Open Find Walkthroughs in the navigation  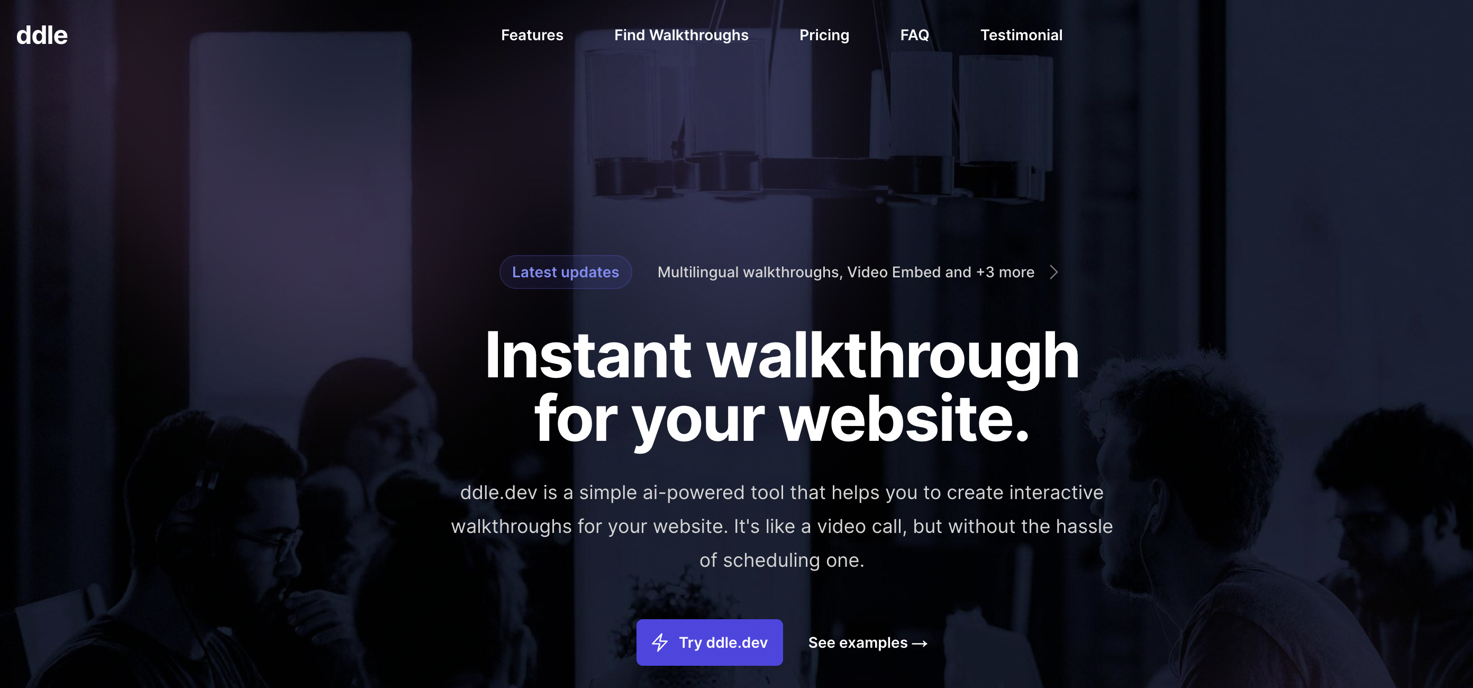pyautogui.click(x=681, y=35)
